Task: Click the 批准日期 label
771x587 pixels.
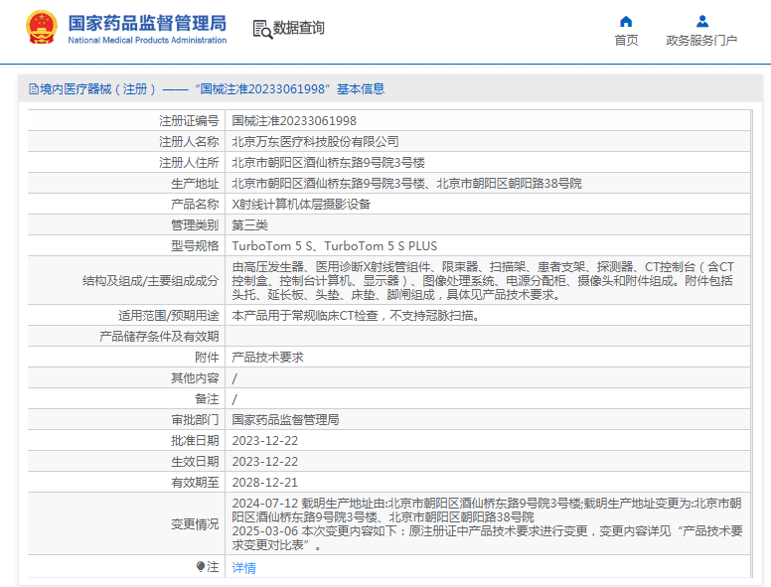Action: pyautogui.click(x=195, y=440)
